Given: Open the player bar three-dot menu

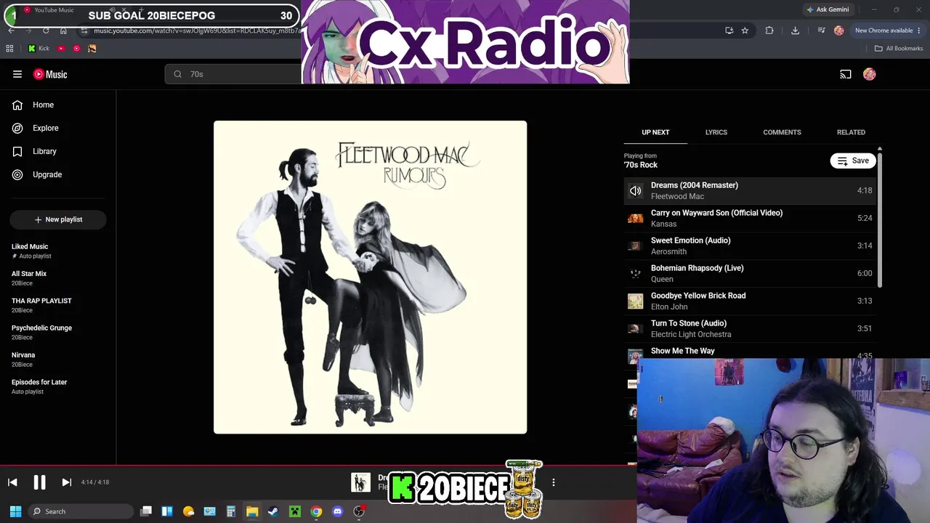Looking at the screenshot, I should [553, 482].
